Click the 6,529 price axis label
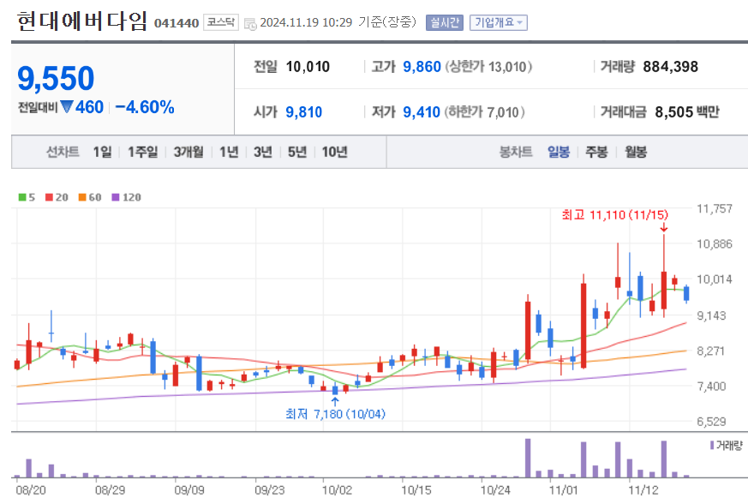 [711, 422]
